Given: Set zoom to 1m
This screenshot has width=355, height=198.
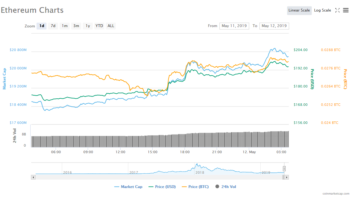Looking at the screenshot, I should 65,26.
